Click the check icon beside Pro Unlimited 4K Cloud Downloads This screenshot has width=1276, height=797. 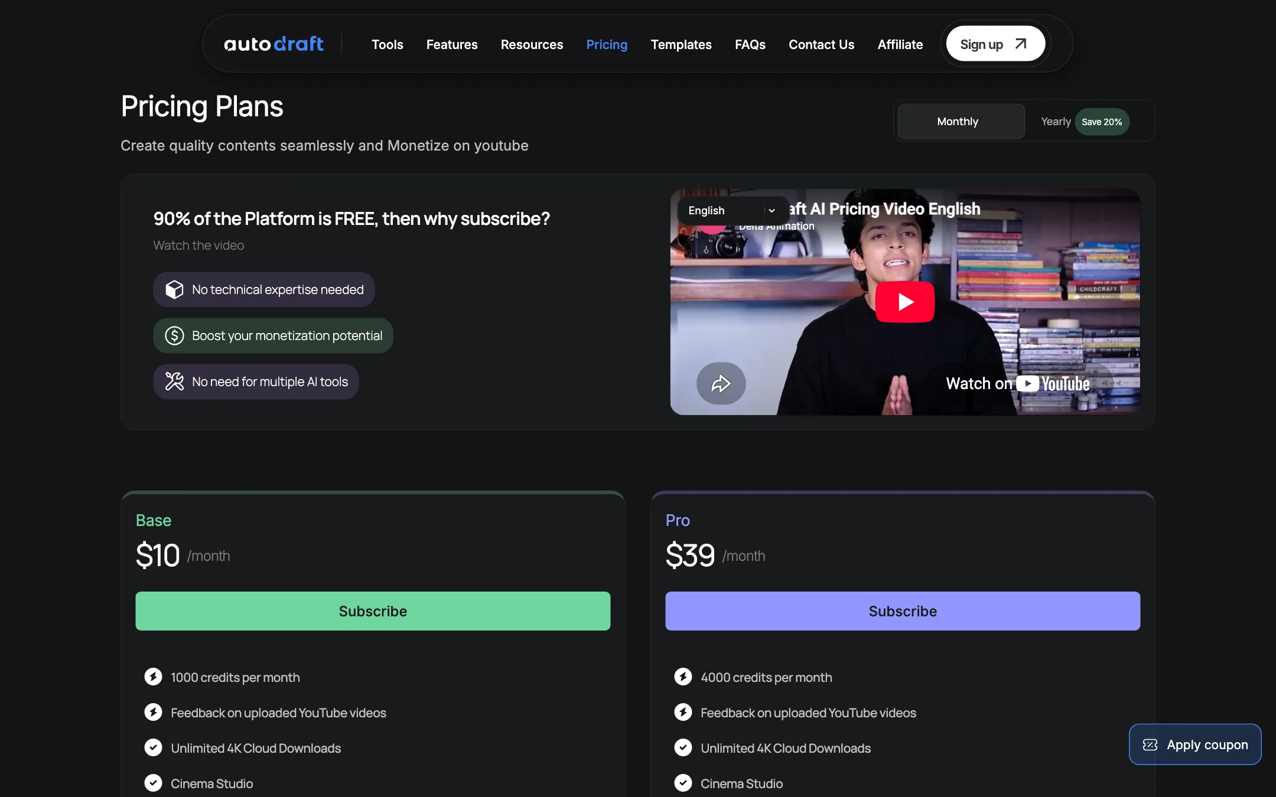click(x=683, y=747)
